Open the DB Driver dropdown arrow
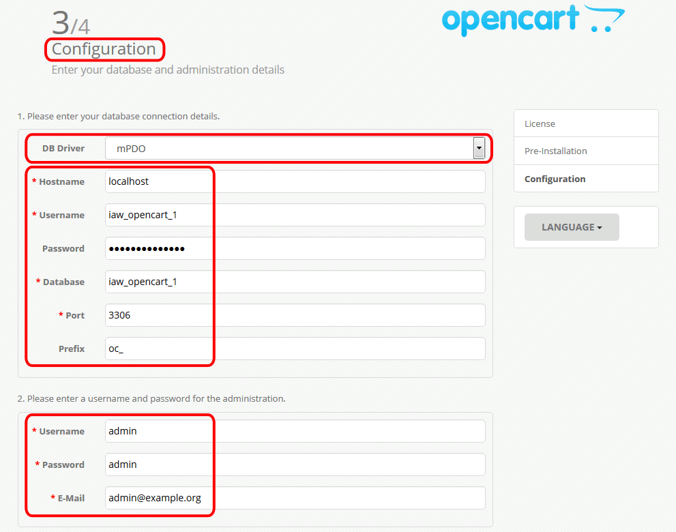The image size is (676, 532). (479, 148)
